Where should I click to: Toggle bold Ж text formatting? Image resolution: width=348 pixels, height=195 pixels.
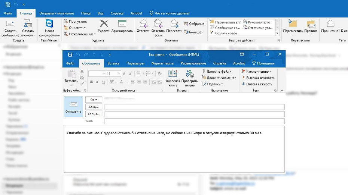[91, 82]
